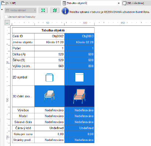Click the ruler options button with three dots
151x146 pixels.
(7, 23)
